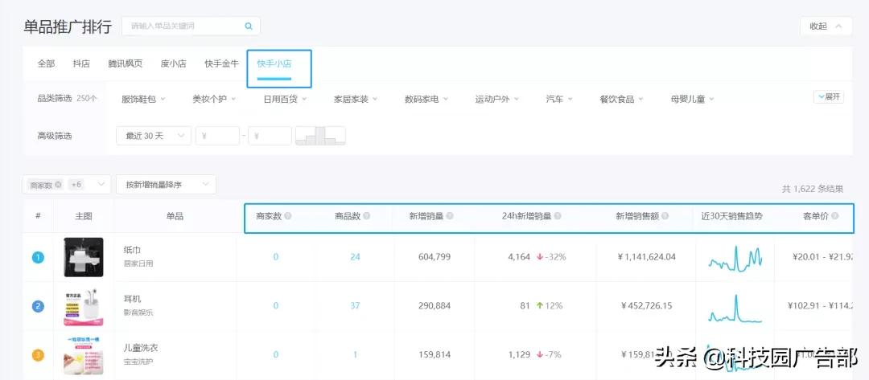Click the maximum price input
Screen dimensions: 869x380
pos(270,136)
